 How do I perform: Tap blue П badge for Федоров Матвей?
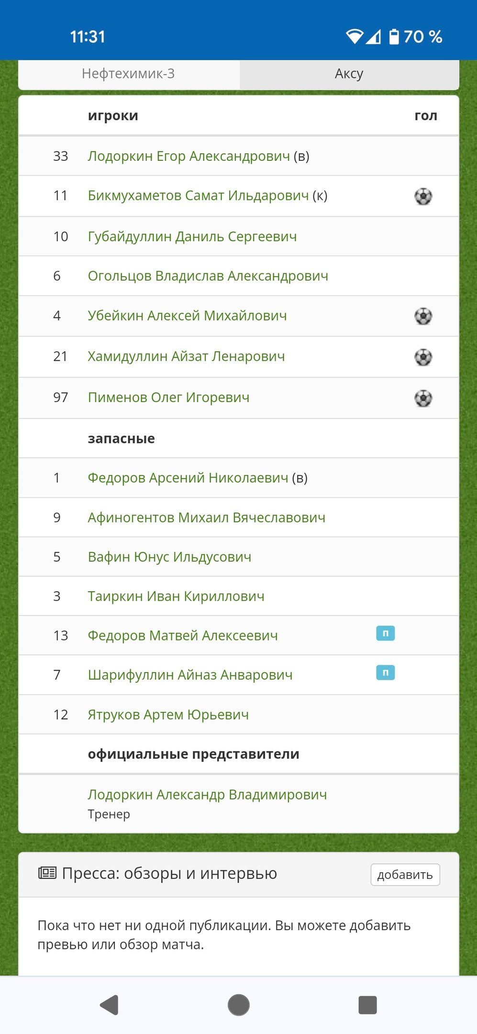pos(385,633)
